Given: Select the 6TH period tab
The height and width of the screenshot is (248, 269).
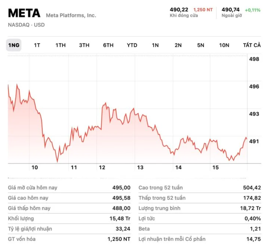Looking at the screenshot, I should click(x=108, y=45).
